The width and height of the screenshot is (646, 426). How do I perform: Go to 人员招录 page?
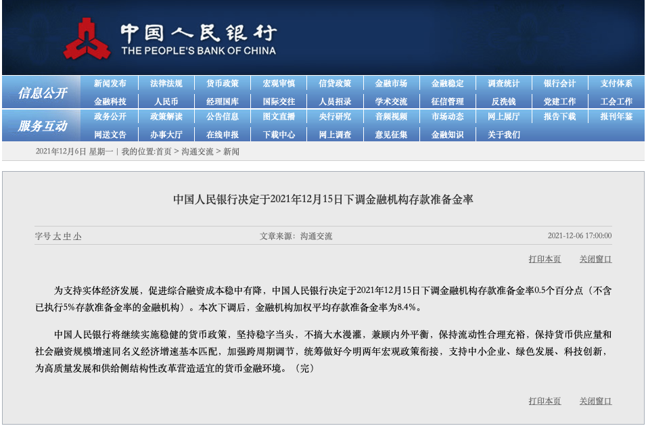click(335, 101)
